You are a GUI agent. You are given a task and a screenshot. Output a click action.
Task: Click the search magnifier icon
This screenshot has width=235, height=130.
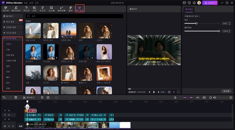(x=28, y=16)
